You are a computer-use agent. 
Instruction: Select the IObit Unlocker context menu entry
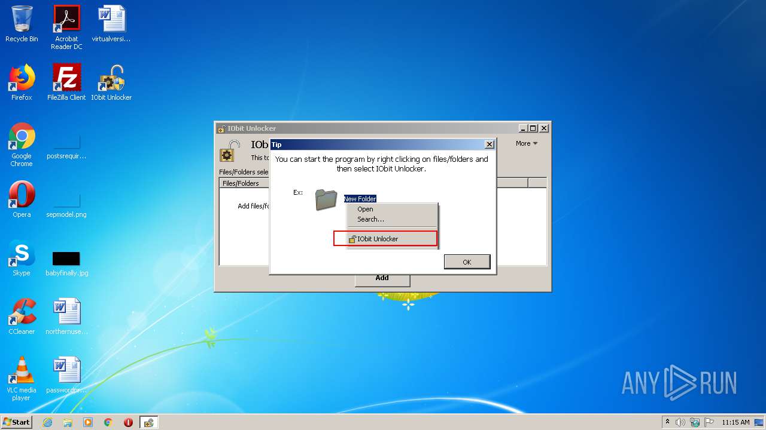click(385, 239)
